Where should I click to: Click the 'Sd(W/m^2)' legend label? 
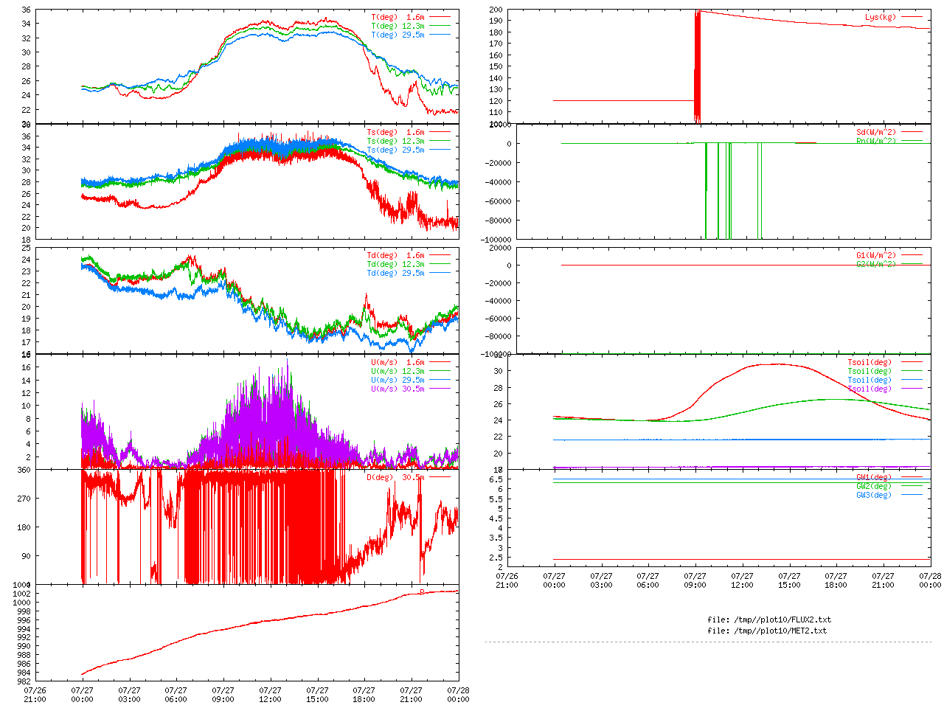(x=876, y=133)
